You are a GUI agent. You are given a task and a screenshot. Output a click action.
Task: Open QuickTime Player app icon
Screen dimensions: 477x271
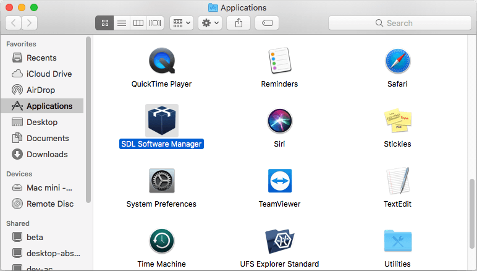[161, 61]
